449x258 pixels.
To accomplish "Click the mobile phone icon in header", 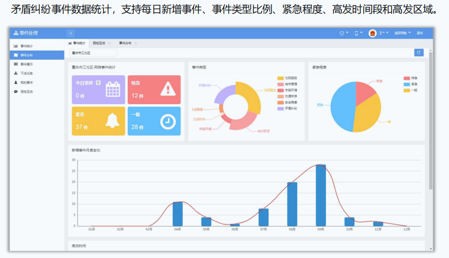I will click(x=356, y=33).
